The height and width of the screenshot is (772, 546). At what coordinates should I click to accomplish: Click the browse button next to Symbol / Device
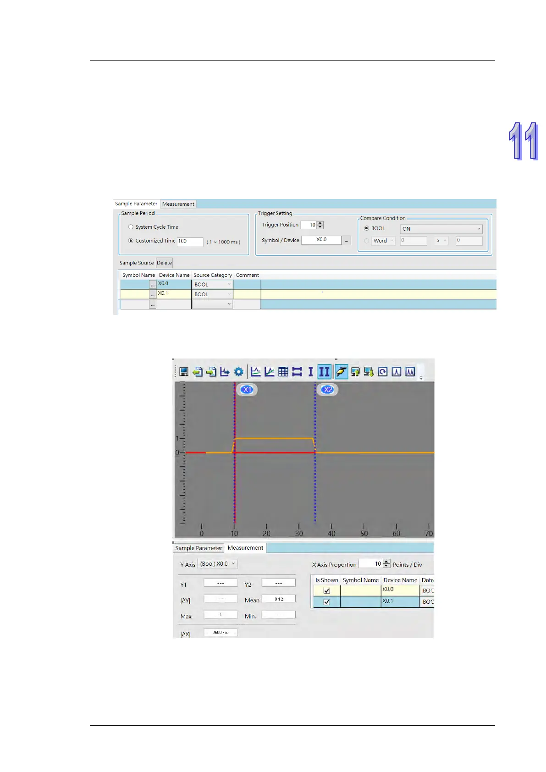click(347, 240)
